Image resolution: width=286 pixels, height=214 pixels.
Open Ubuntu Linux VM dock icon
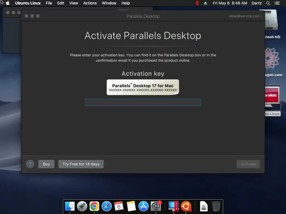click(x=186, y=206)
